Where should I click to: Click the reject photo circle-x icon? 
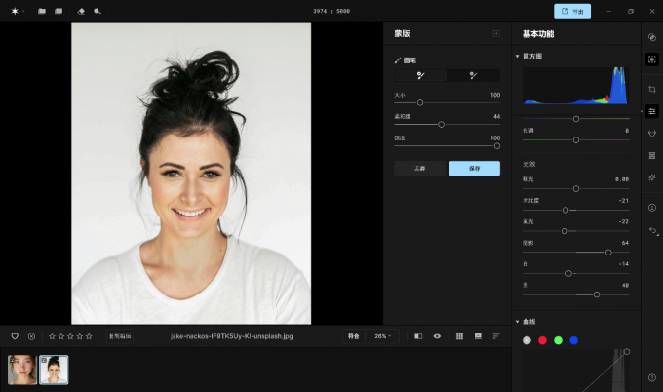pyautogui.click(x=31, y=336)
